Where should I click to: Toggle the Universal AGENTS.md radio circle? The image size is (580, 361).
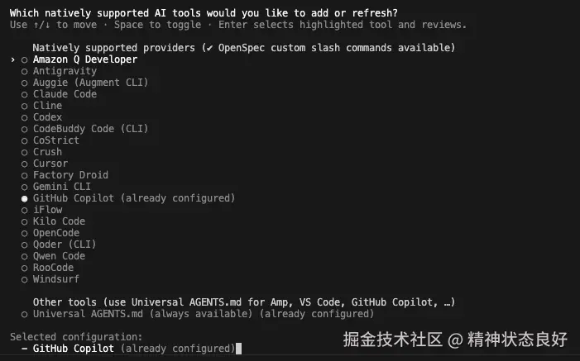(x=25, y=314)
